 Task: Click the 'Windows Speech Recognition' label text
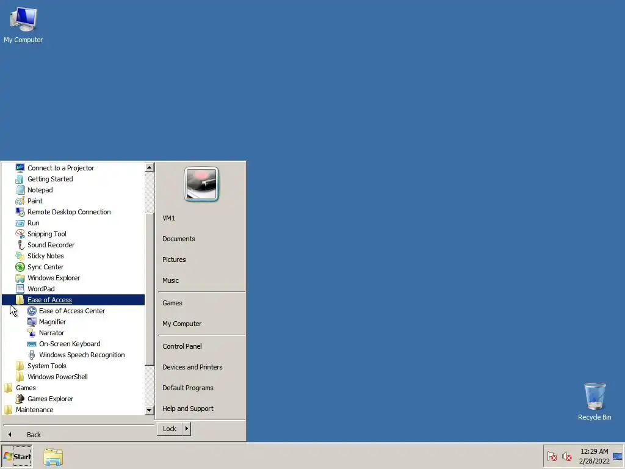click(82, 355)
